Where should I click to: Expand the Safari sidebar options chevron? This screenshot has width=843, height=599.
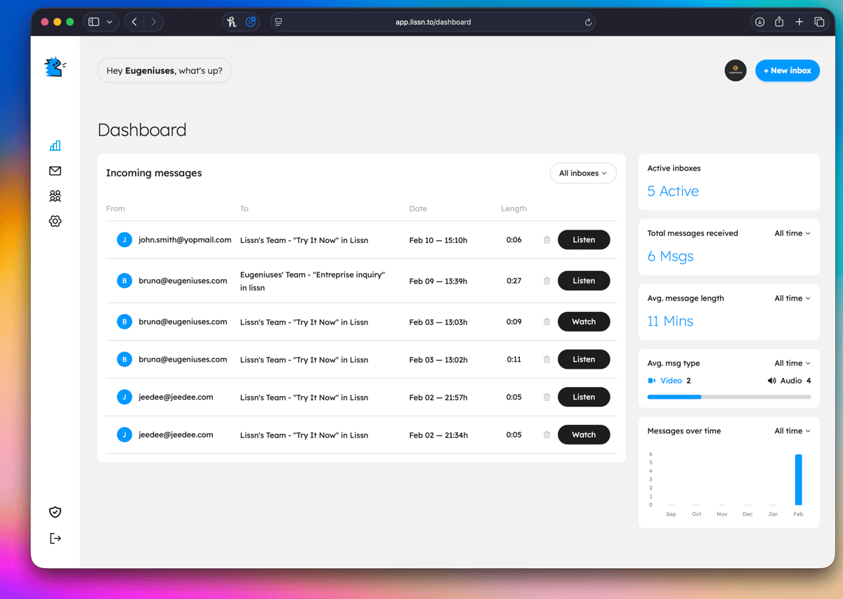pos(110,22)
